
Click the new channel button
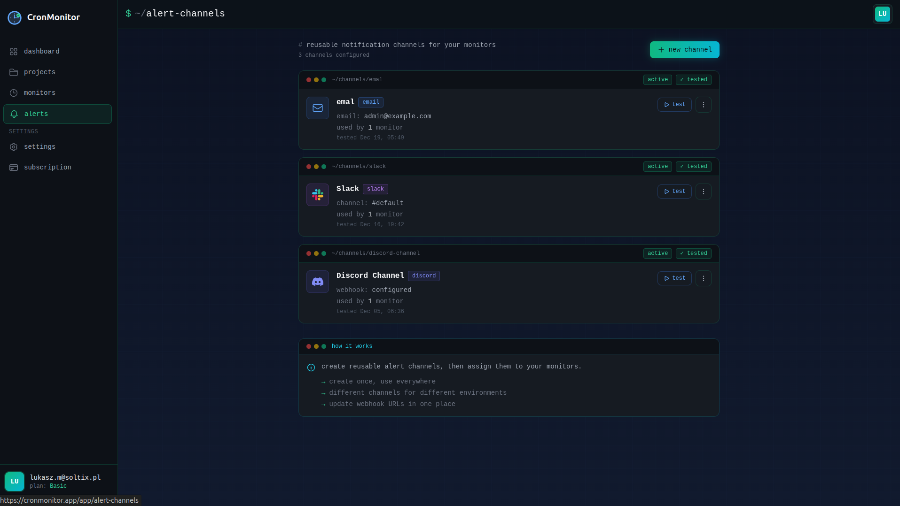pyautogui.click(x=684, y=49)
